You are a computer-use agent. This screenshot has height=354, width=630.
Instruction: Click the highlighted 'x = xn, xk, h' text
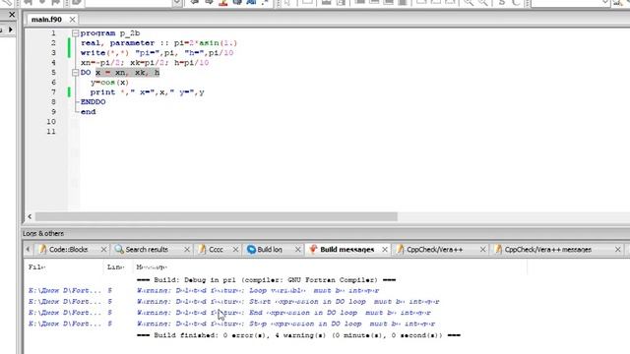(x=127, y=73)
